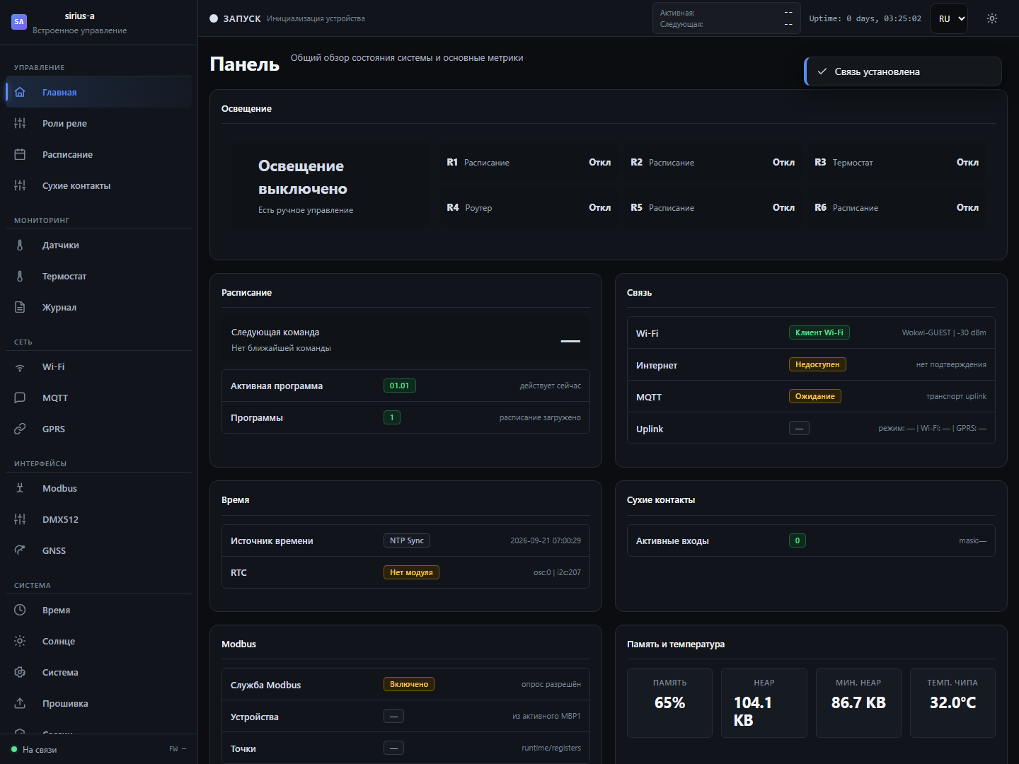Screen dimensions: 1019x764
Task: Open the Расписание sidebar item
Action: coord(98,154)
